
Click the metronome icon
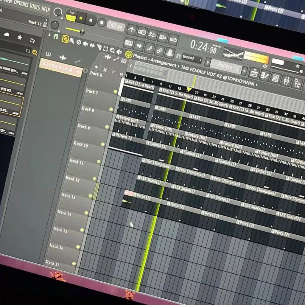click(131, 29)
